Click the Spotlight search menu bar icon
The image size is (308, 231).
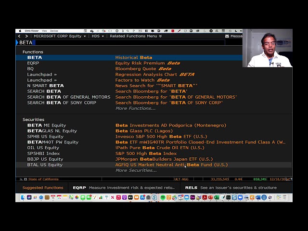coord(128,31)
